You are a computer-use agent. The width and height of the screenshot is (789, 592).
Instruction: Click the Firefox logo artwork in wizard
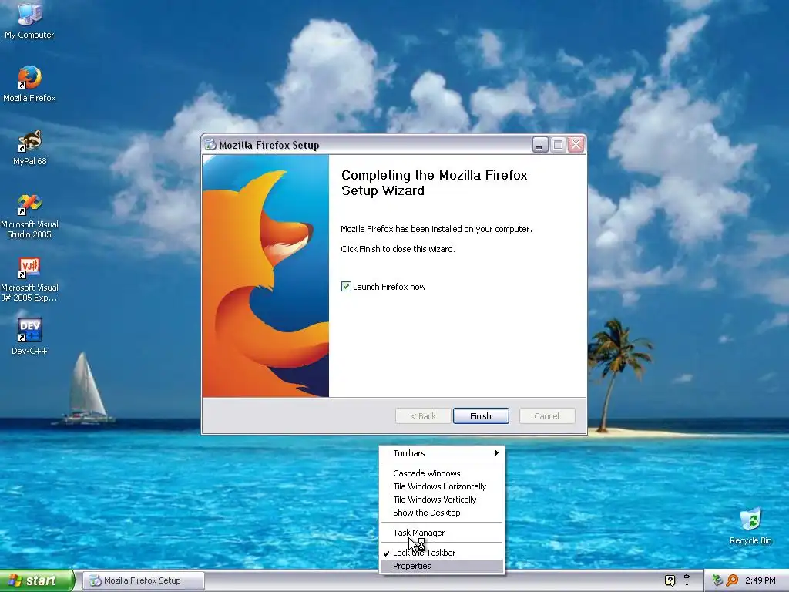265,276
